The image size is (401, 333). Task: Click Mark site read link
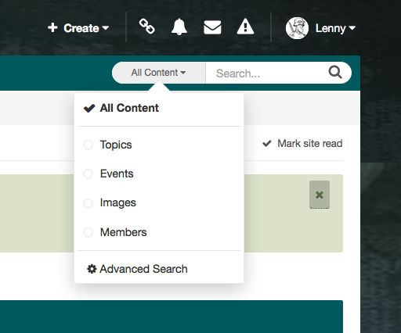coord(302,143)
